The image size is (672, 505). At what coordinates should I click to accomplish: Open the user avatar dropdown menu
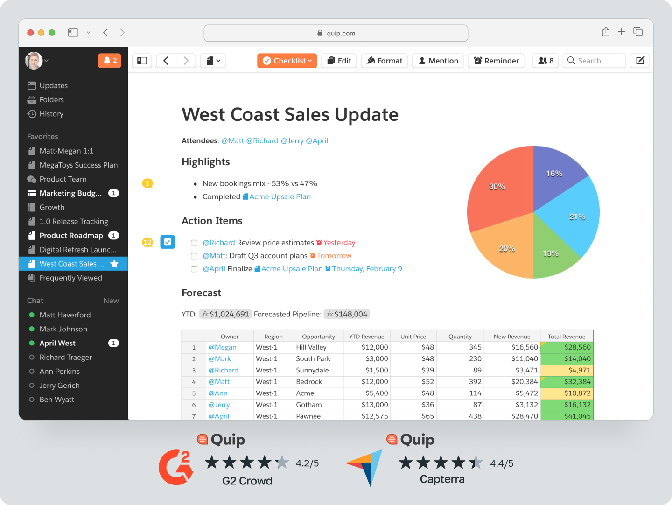pyautogui.click(x=37, y=61)
